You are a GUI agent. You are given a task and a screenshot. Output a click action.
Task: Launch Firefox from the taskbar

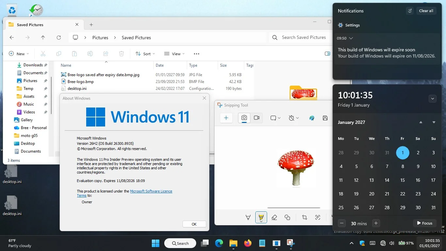248,243
